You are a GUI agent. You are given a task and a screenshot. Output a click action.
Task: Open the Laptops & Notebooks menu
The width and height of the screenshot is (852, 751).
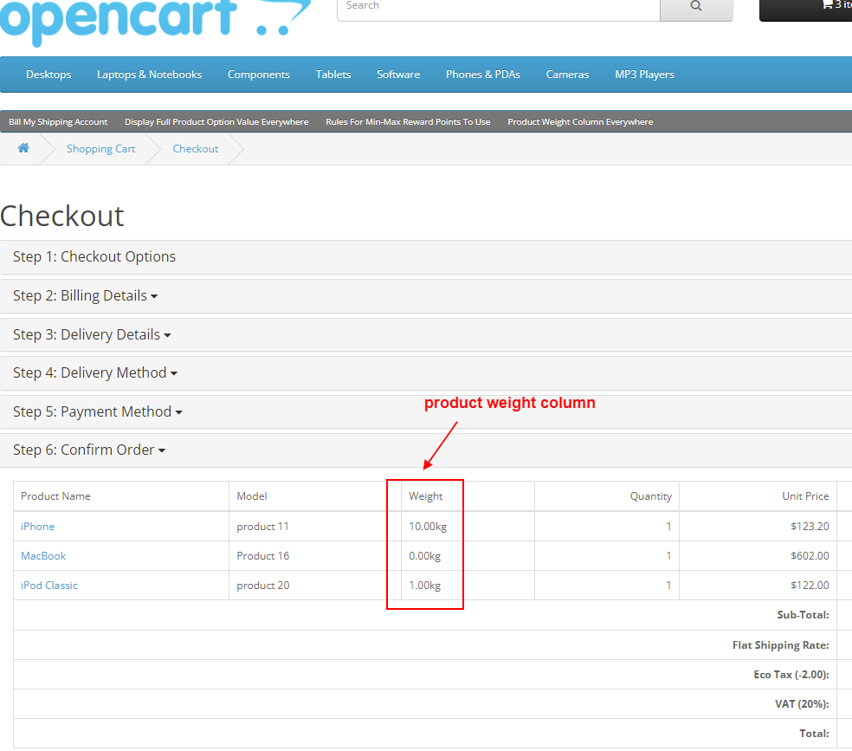150,74
